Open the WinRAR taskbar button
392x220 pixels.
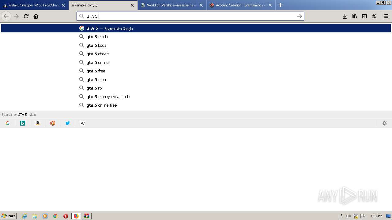pyautogui.click(x=87, y=216)
